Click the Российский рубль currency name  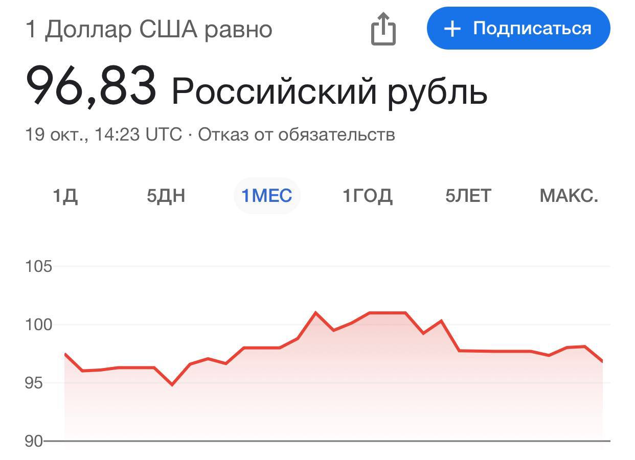tap(329, 91)
